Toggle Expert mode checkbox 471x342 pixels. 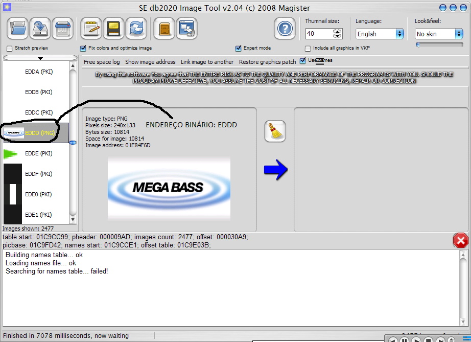(238, 49)
